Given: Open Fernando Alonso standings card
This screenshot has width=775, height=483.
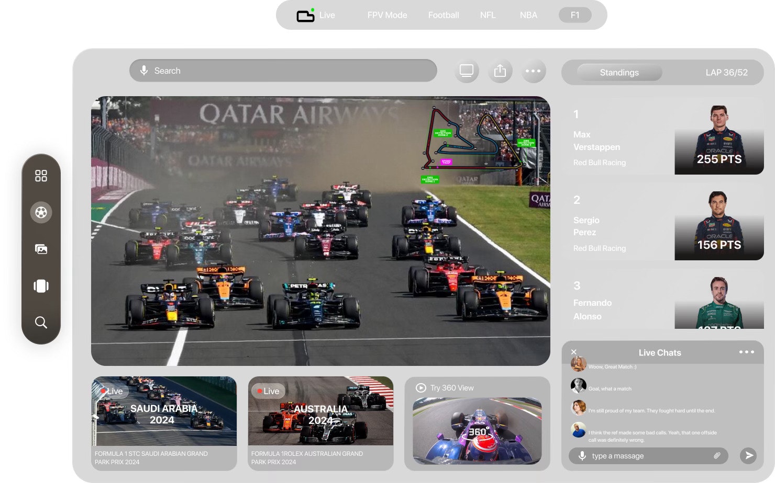Looking at the screenshot, I should pos(662,299).
